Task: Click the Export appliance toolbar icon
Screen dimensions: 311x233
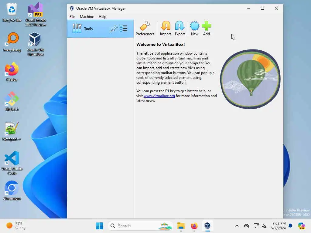Action: point(180,29)
